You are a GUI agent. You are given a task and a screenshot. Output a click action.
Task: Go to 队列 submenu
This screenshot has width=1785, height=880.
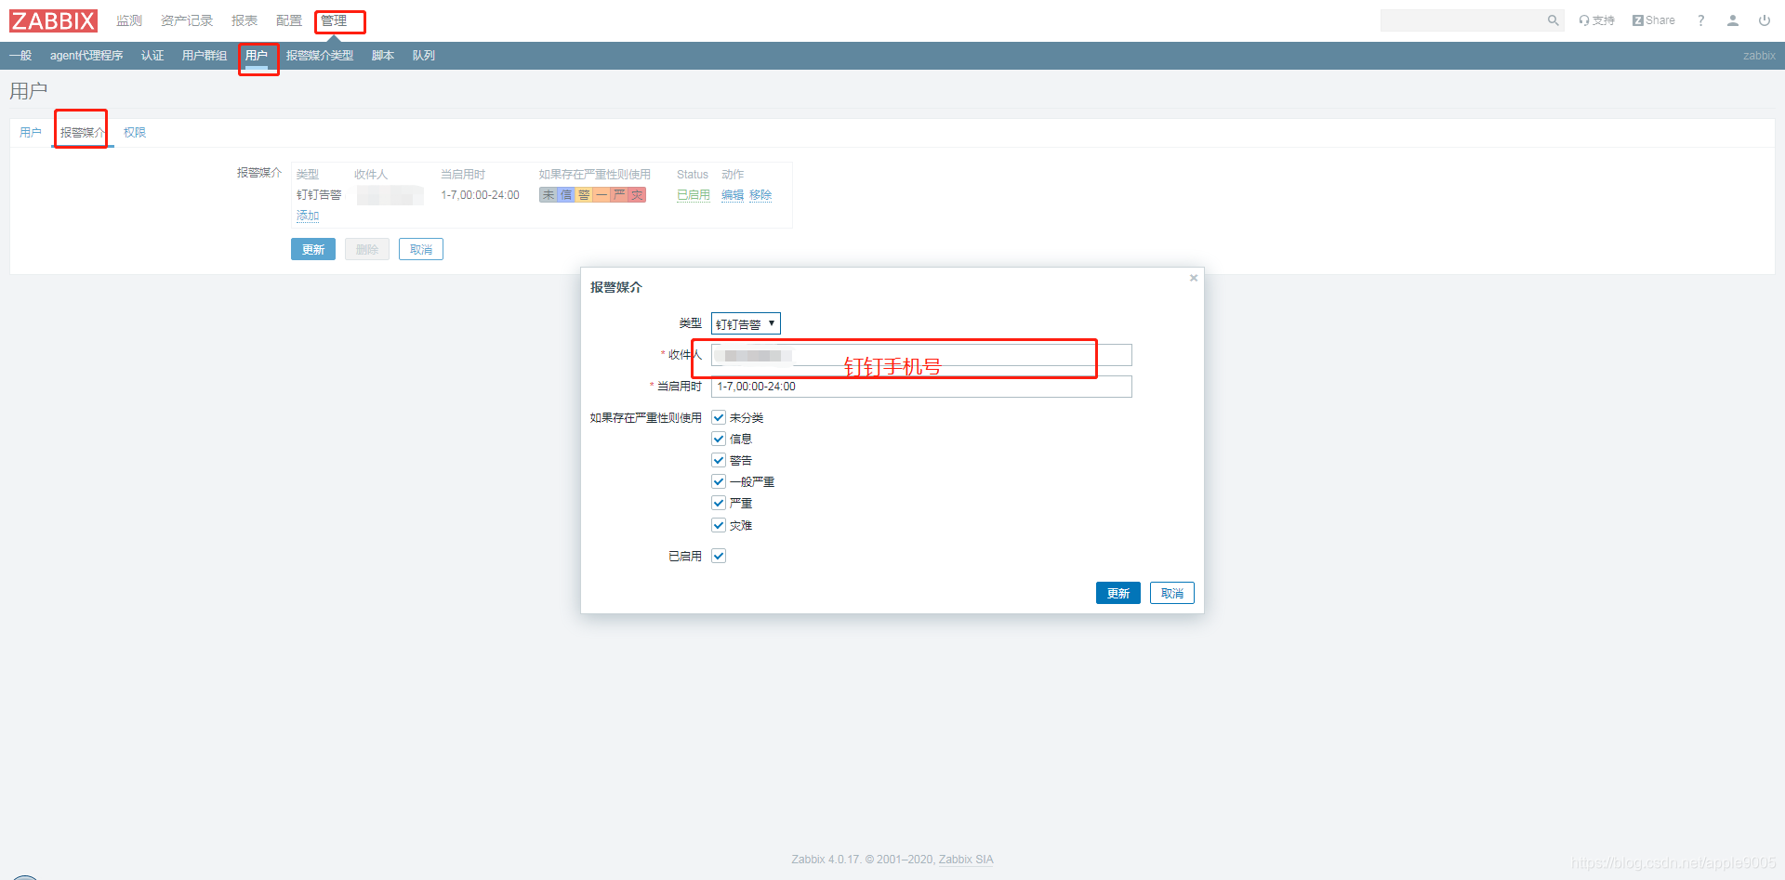424,56
